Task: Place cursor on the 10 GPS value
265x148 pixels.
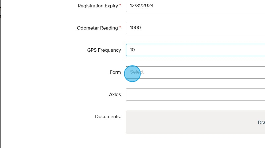Action: click(x=132, y=50)
